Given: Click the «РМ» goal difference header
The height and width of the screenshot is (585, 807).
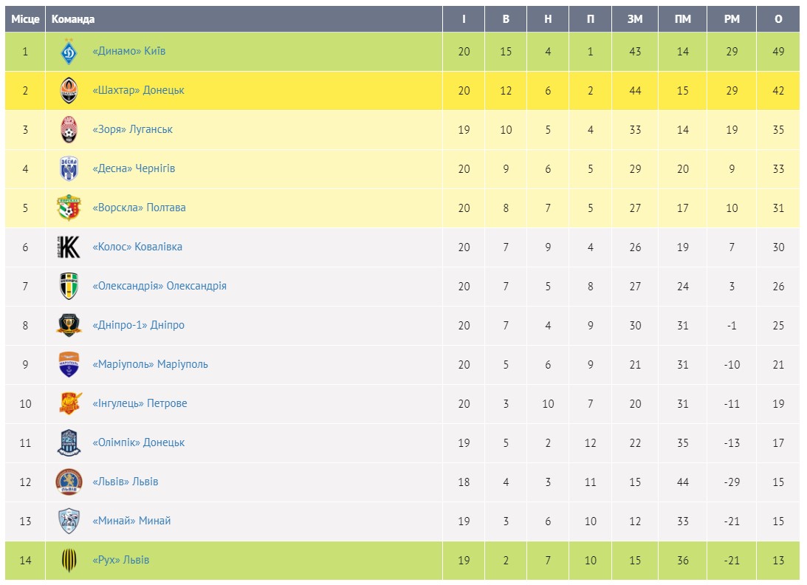Looking at the screenshot, I should point(732,19).
